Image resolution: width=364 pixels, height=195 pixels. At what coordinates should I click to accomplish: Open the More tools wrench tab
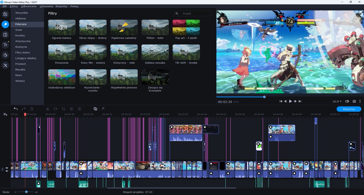(x=5, y=65)
